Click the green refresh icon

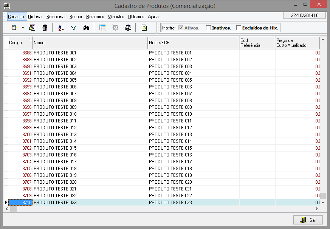(x=144, y=28)
